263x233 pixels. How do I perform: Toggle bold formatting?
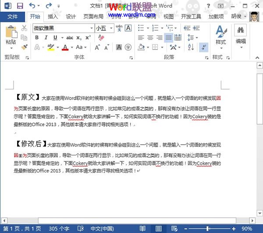37,38
